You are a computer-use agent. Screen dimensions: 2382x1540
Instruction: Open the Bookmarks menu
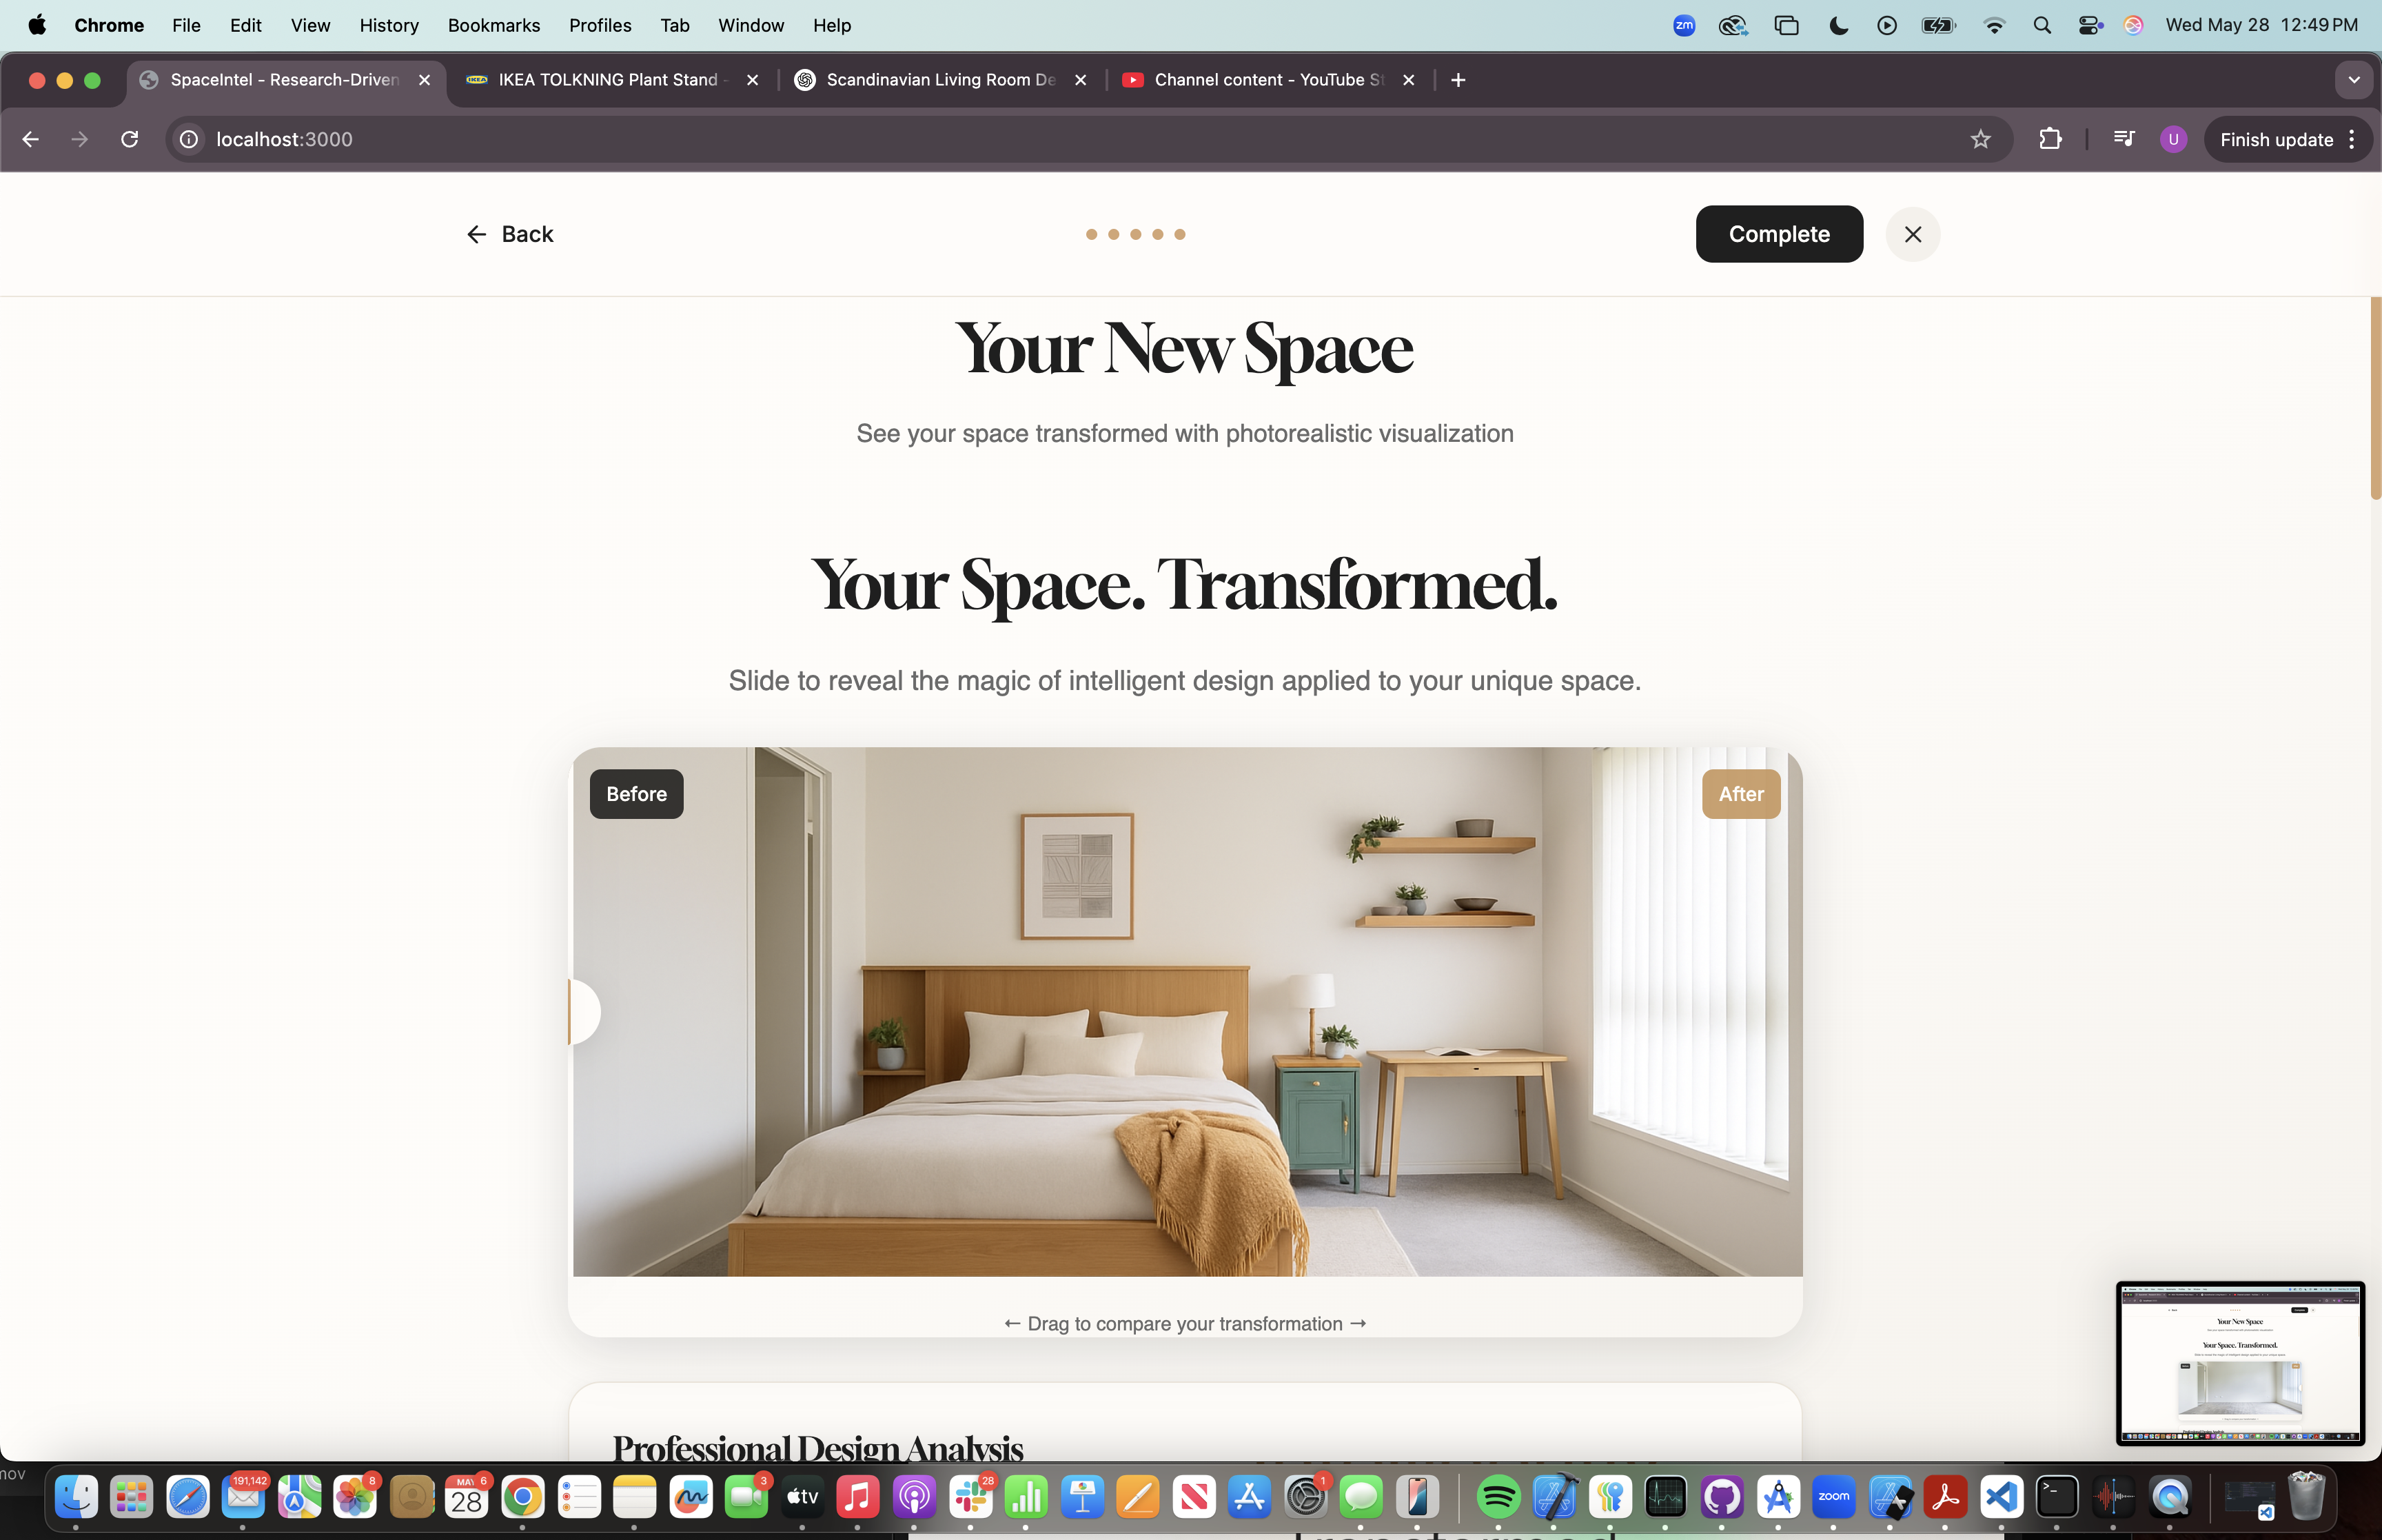[493, 25]
